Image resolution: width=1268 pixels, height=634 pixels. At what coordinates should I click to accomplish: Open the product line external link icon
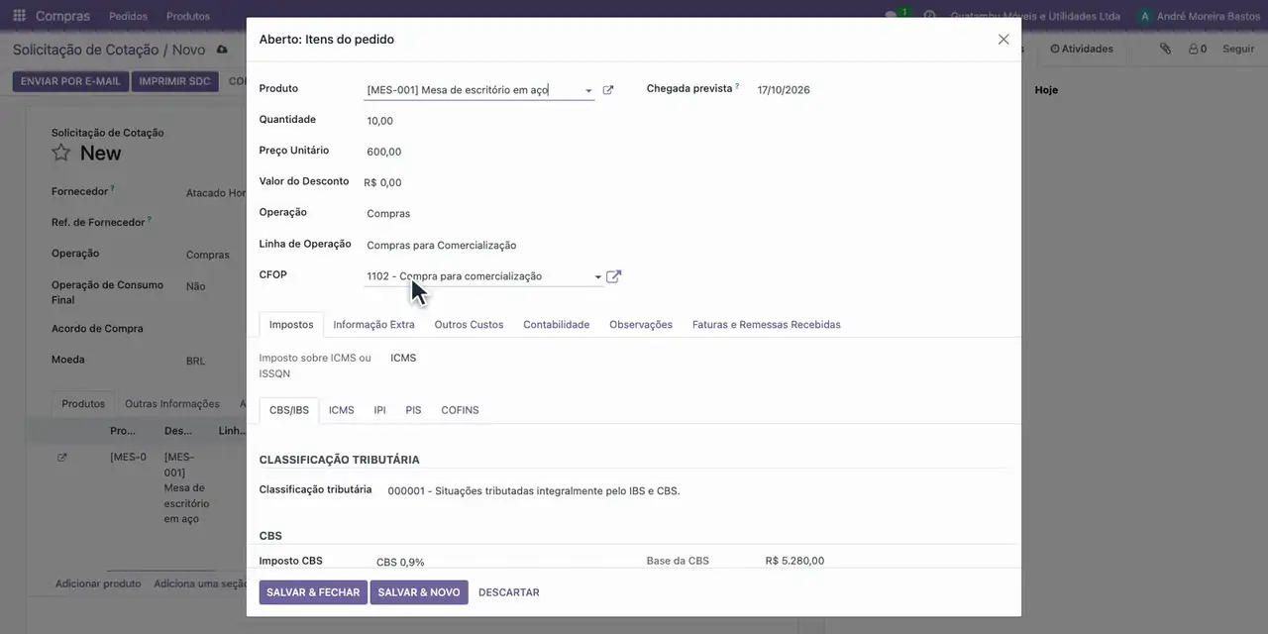pyautogui.click(x=62, y=457)
